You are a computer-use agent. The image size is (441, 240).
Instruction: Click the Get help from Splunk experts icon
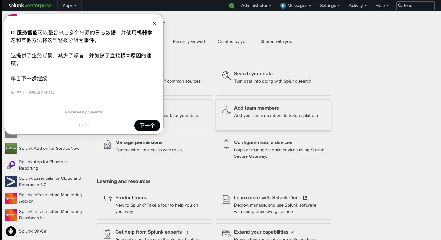(108, 234)
